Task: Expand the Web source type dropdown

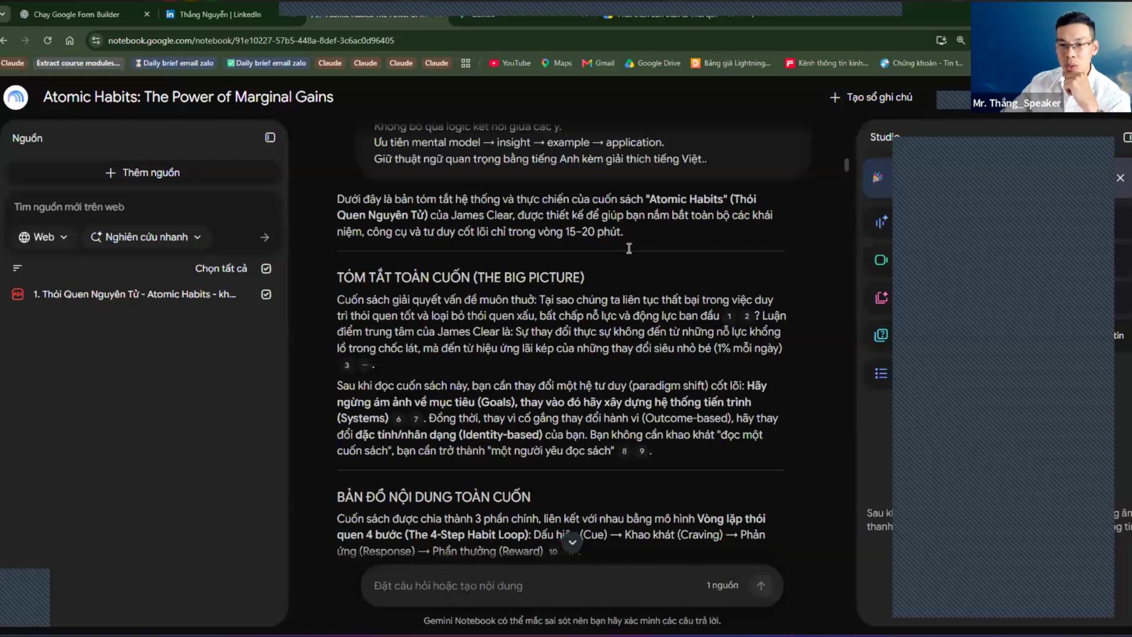Action: [x=43, y=237]
